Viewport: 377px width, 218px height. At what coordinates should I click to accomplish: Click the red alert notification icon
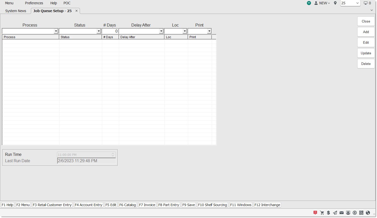point(315,213)
